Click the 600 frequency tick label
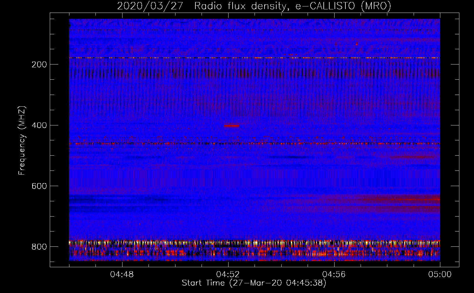This screenshot has width=474, height=293. (x=39, y=186)
